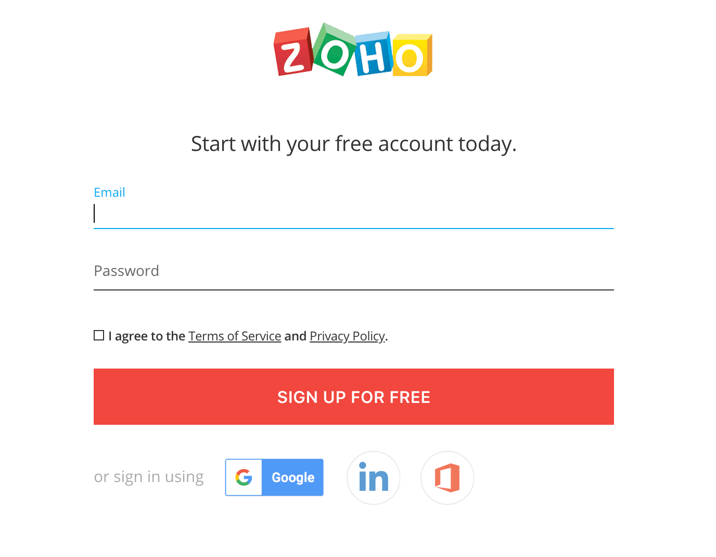Click the blue H block in logo

(x=373, y=55)
